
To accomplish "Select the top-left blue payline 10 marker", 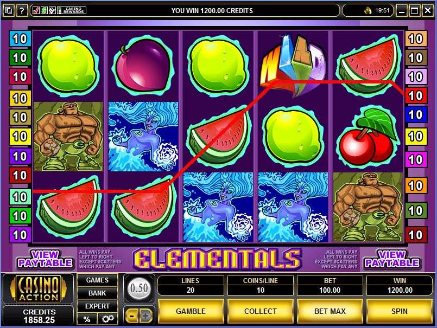I will [x=20, y=38].
